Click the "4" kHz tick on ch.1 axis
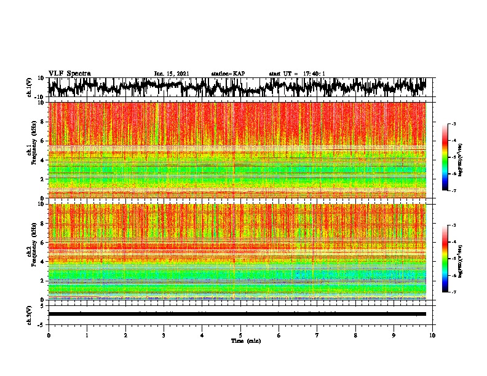Image resolution: width=487 pixels, height=376 pixels. click(x=43, y=160)
